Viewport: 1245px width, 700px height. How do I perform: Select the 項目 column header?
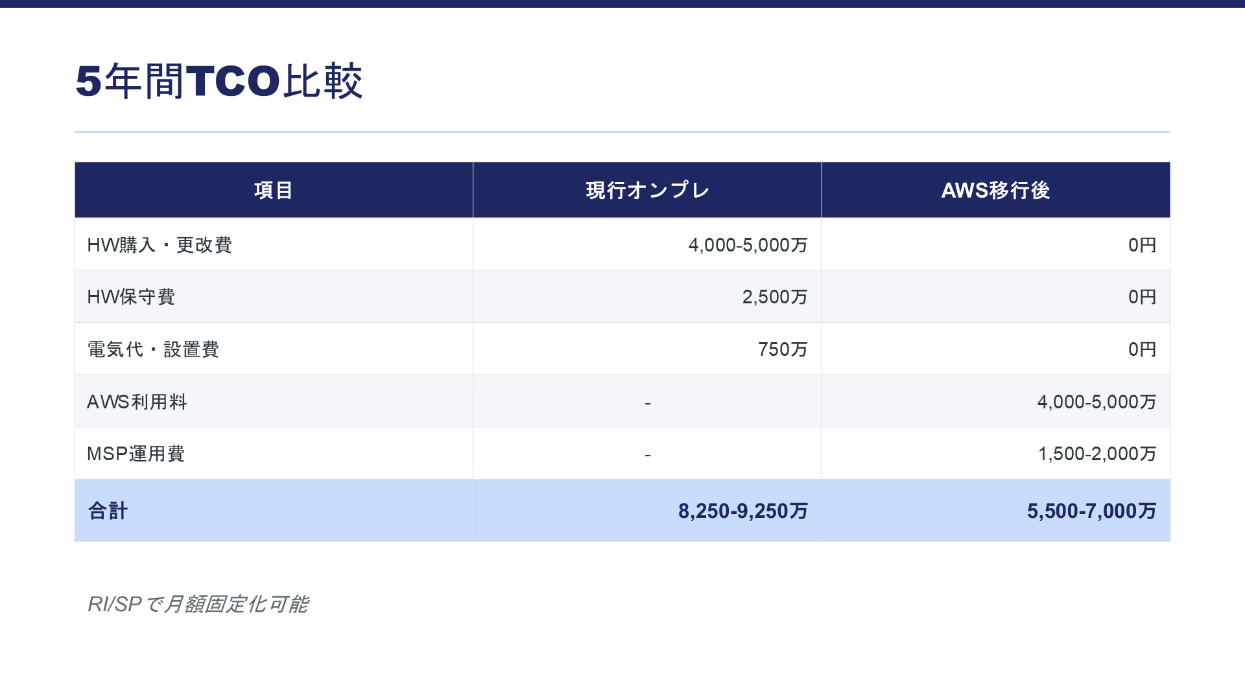click(273, 191)
